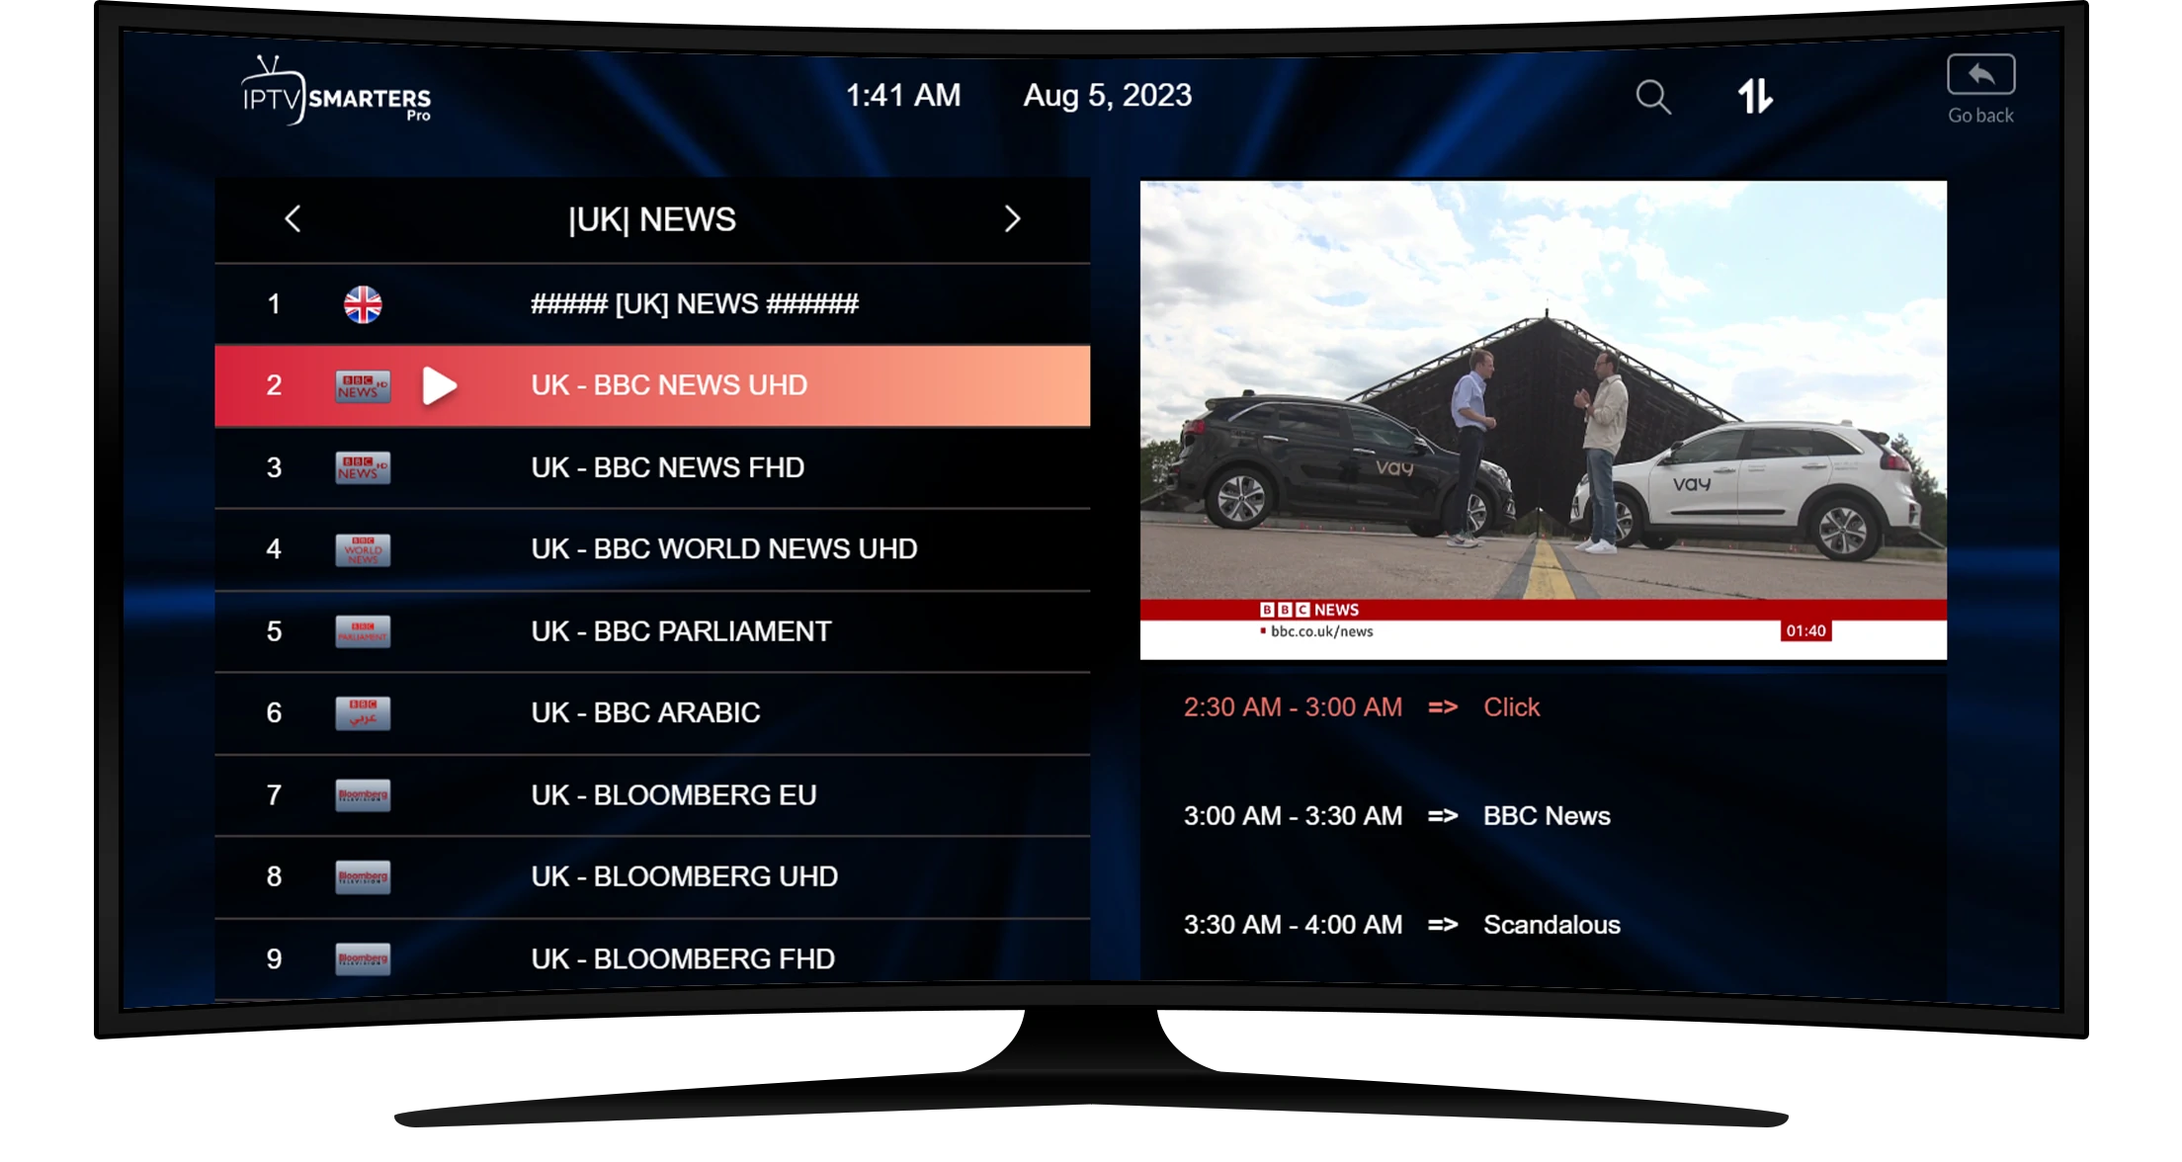Viewport: 2182px width, 1162px height.
Task: Select channel 9 UK Bloomberg FHD
Action: click(x=652, y=958)
